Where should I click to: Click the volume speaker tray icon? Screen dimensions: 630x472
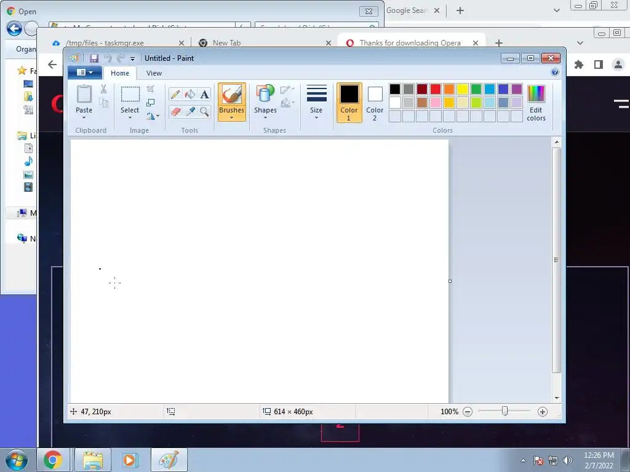pos(568,460)
